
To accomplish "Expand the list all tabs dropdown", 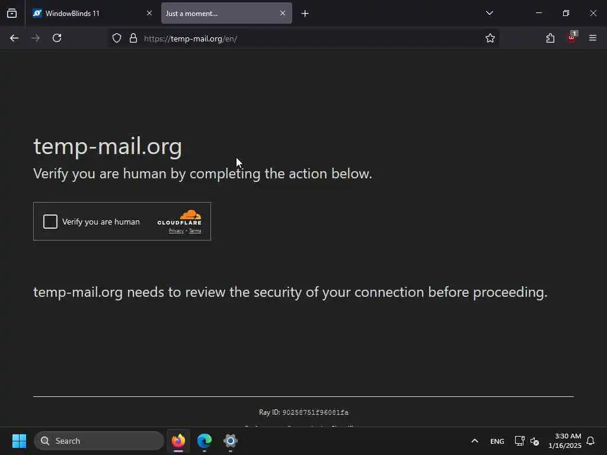I will 489,13.
